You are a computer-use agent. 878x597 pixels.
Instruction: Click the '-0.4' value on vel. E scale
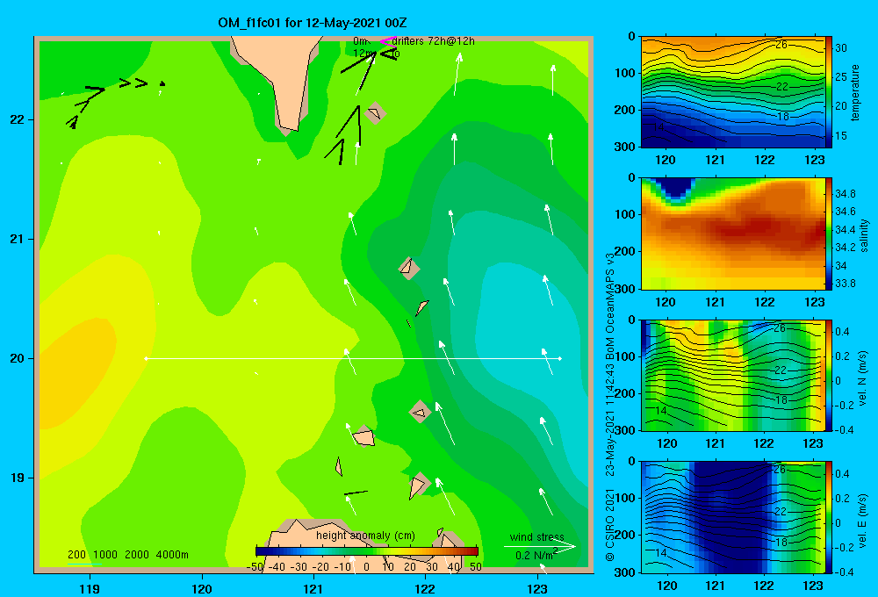point(843,572)
